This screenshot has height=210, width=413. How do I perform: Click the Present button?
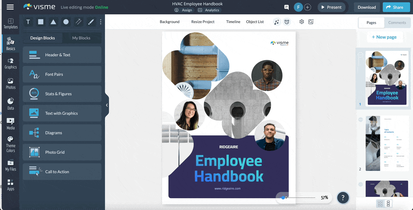(331, 7)
